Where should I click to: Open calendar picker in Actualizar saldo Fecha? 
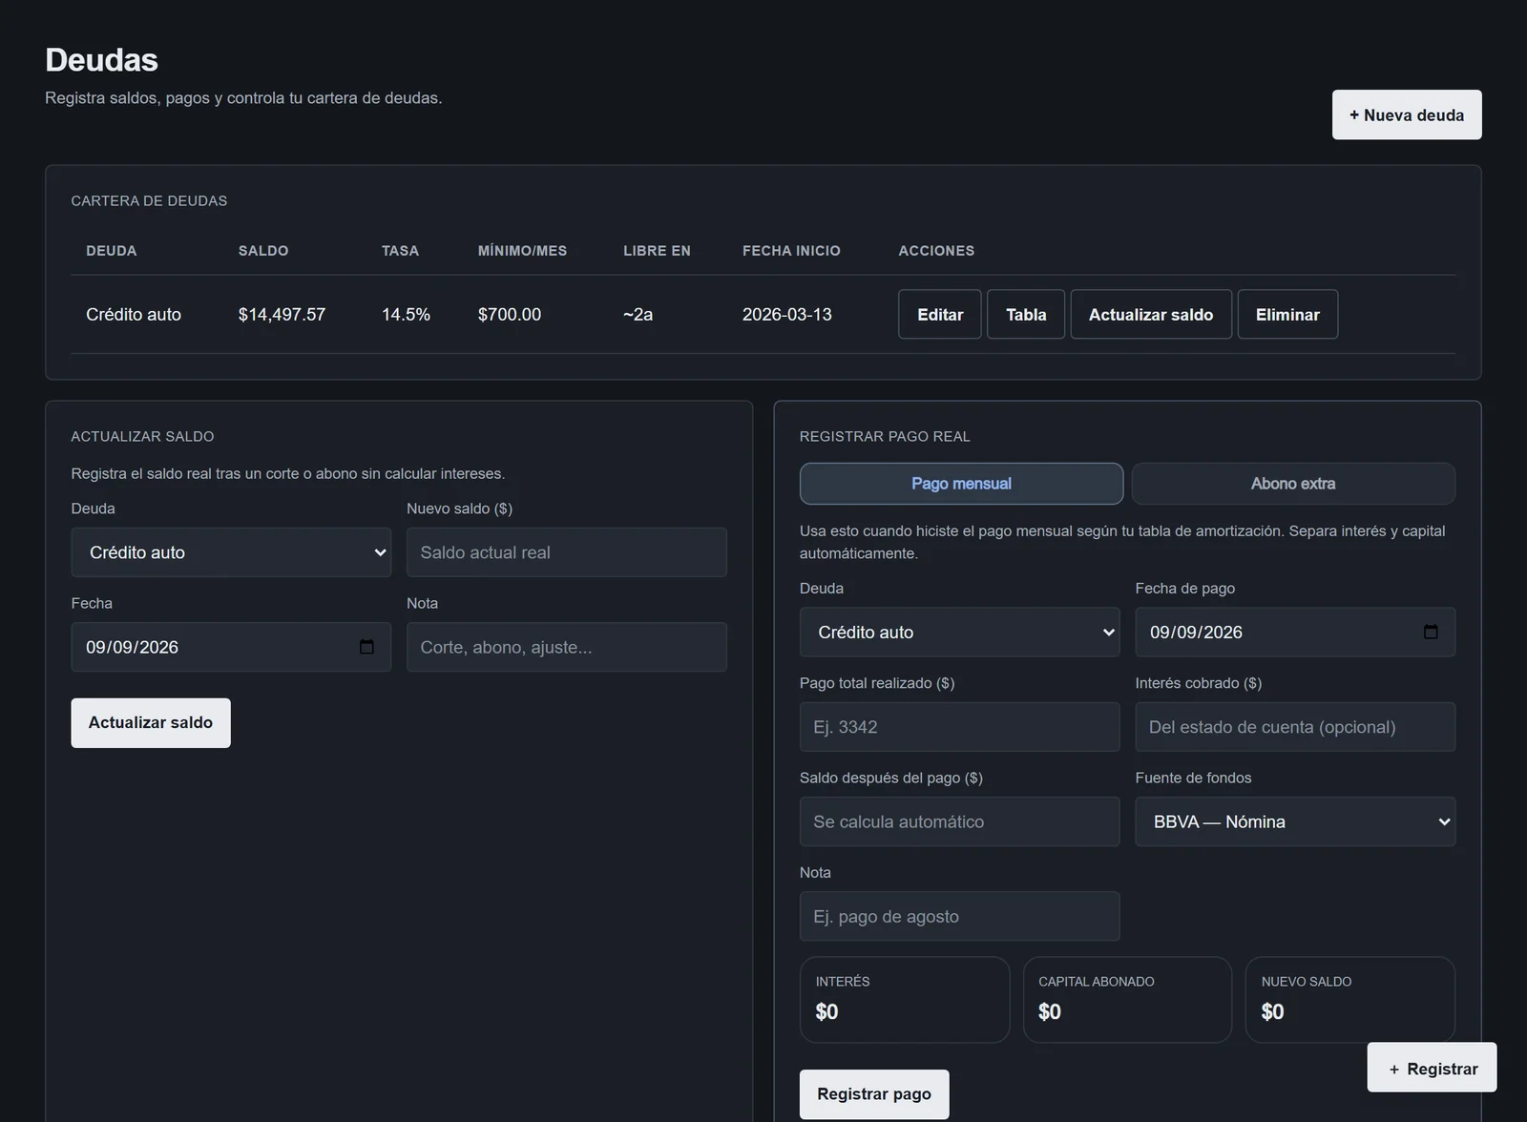366,647
